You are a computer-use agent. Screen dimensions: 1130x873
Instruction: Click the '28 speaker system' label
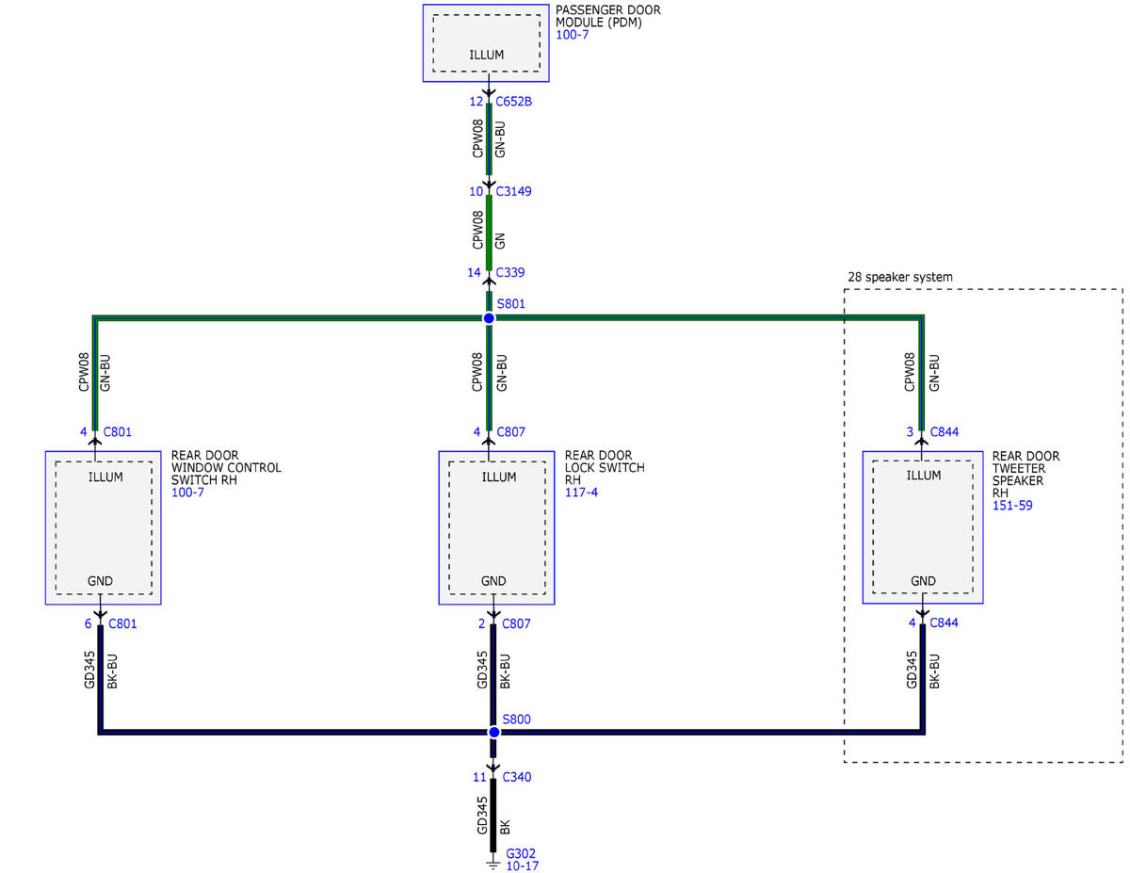tap(900, 277)
